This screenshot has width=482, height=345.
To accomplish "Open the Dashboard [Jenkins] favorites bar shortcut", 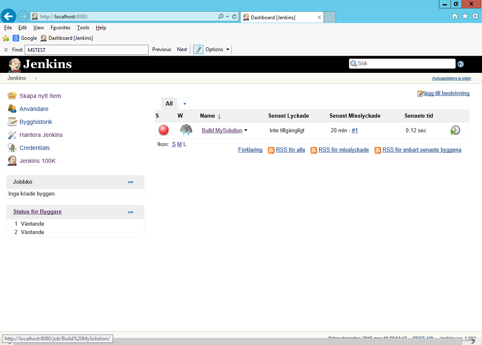I will pos(67,38).
